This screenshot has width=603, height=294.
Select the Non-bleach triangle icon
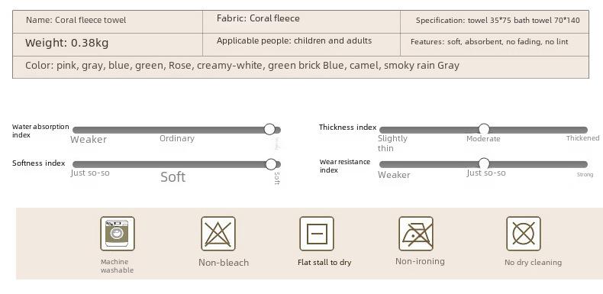[218, 234]
